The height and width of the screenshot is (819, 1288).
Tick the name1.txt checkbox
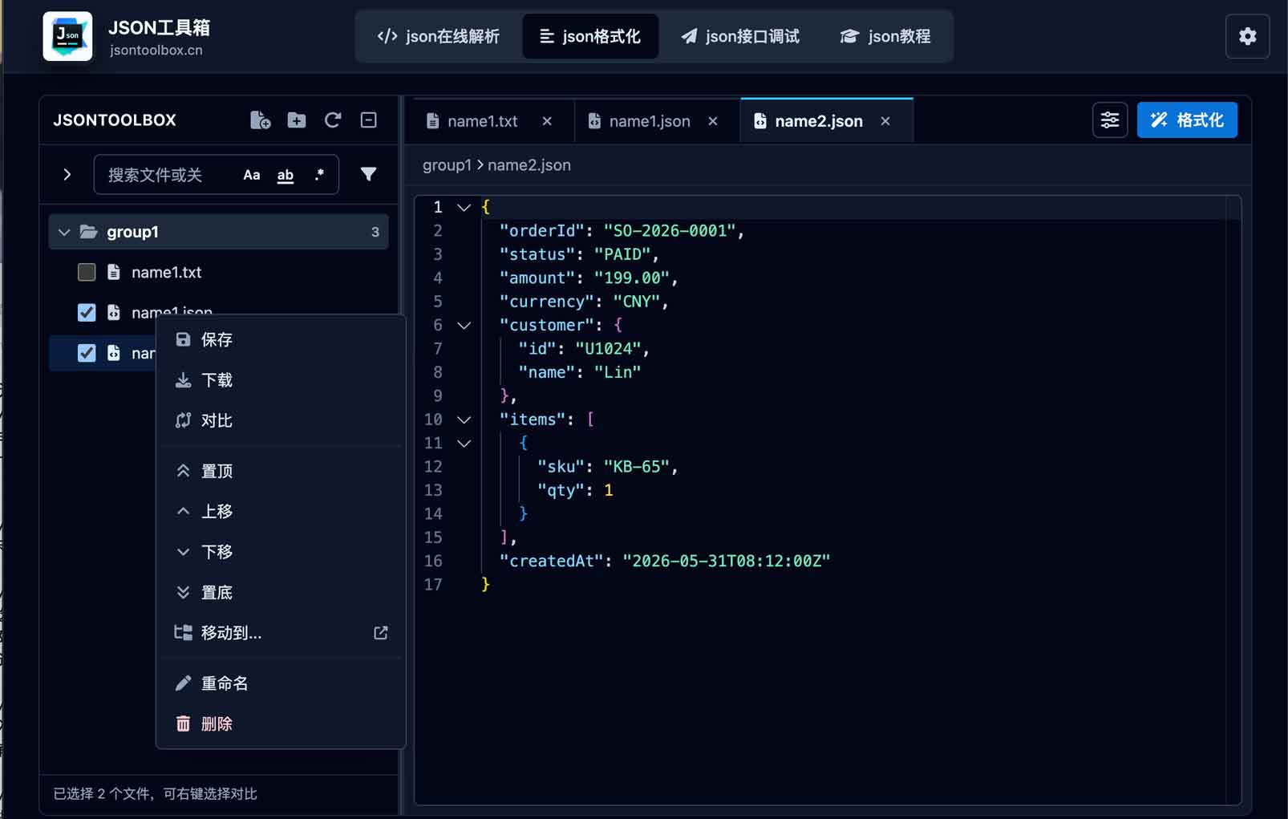click(87, 272)
